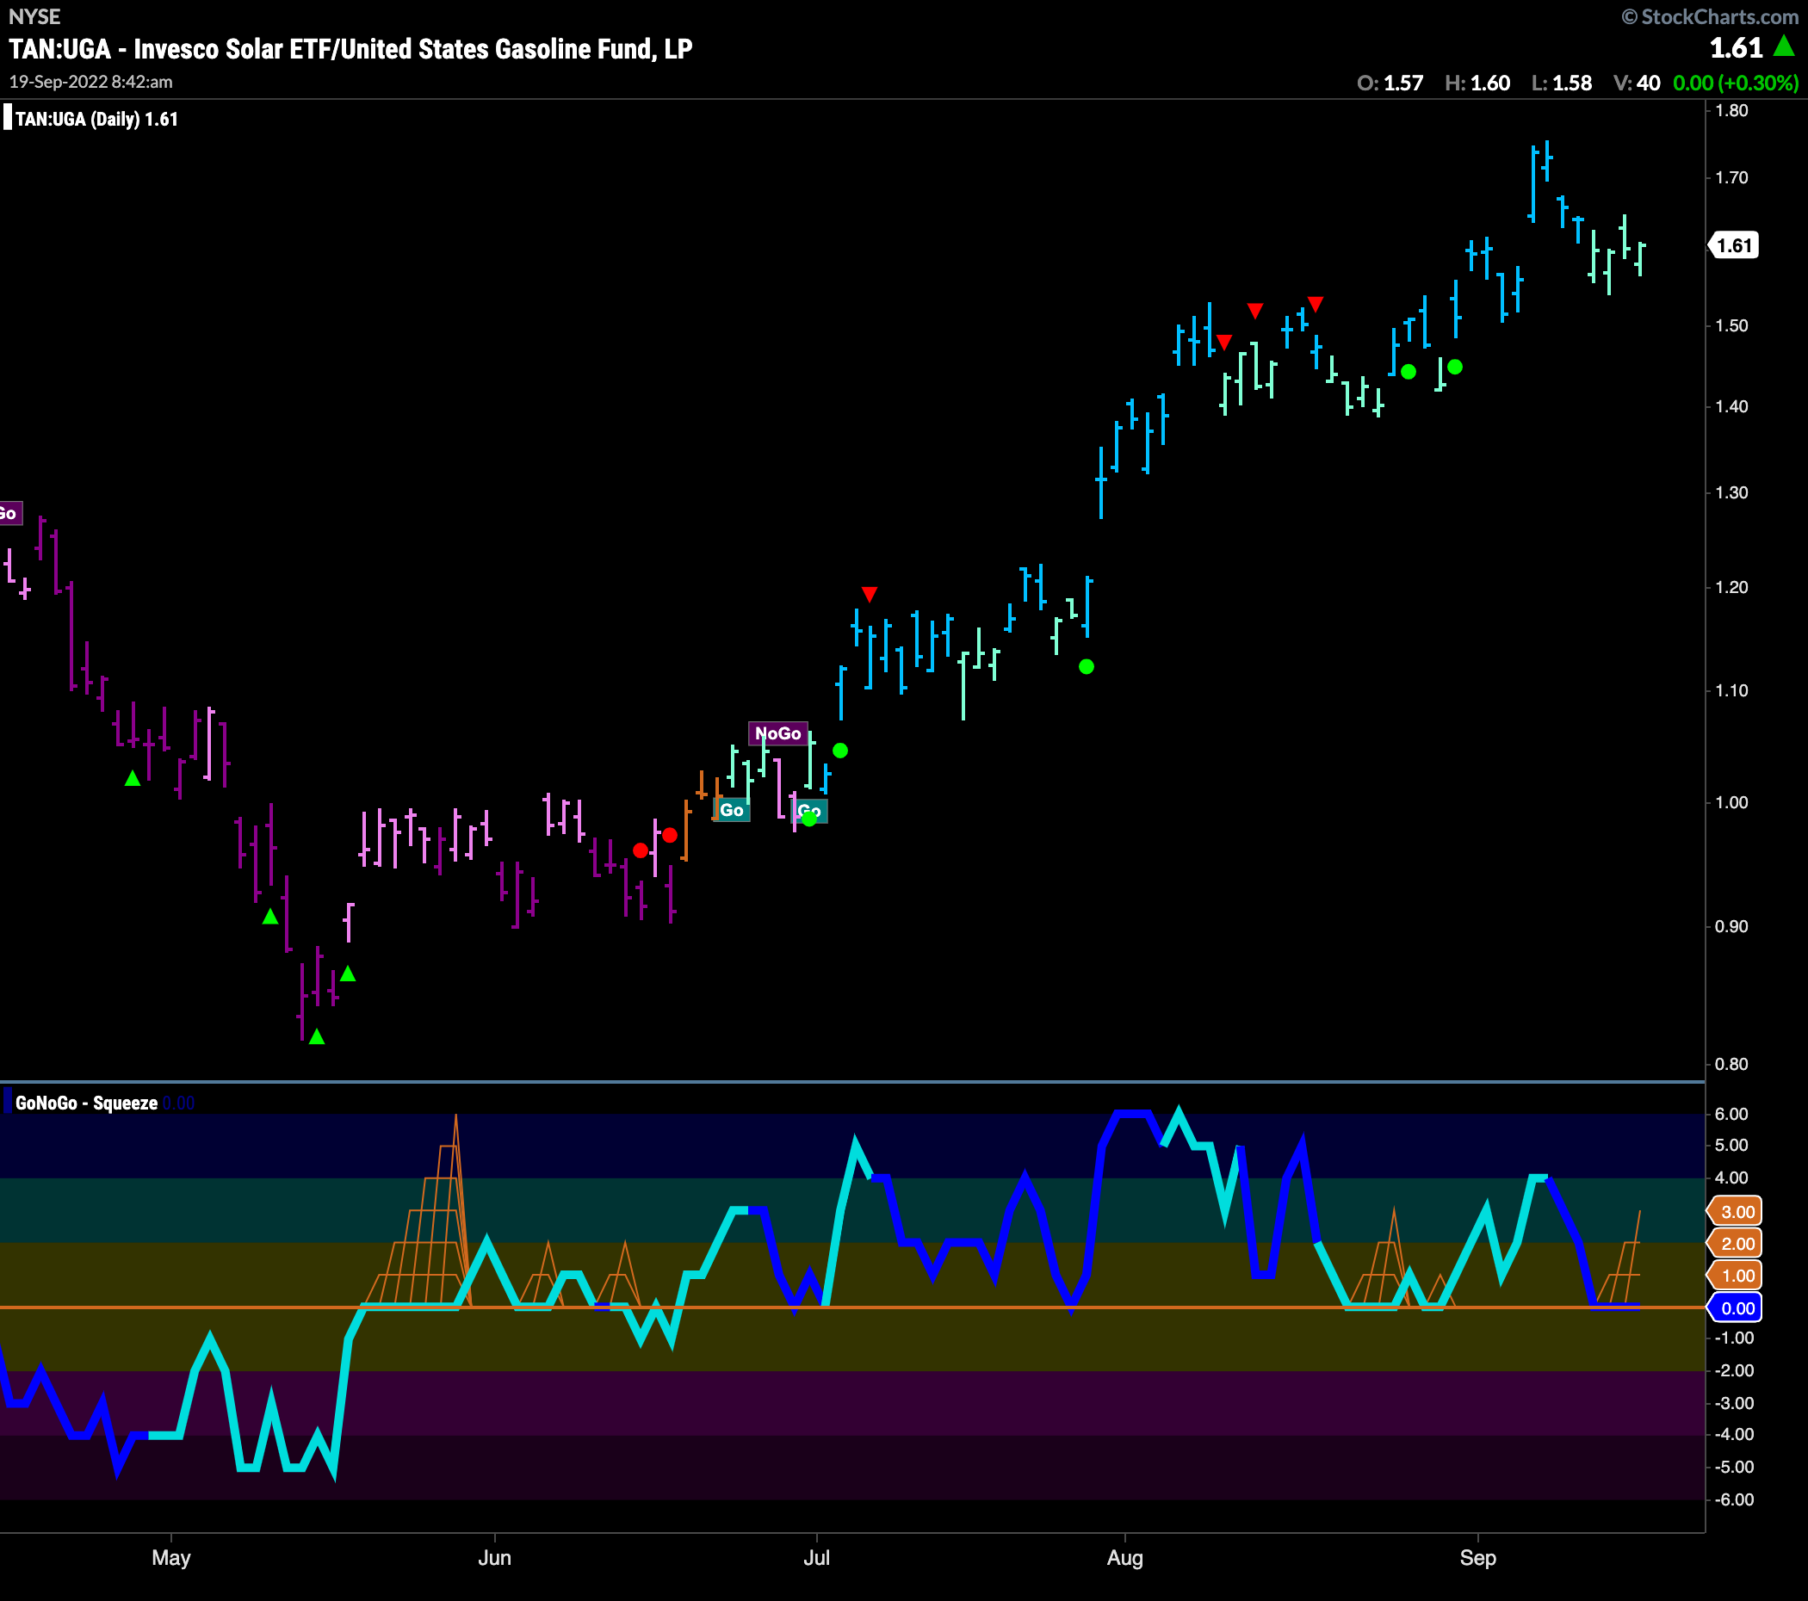Screen dimensions: 1808x1601
Task: Click the 1.70 price axis label
Action: point(1732,178)
